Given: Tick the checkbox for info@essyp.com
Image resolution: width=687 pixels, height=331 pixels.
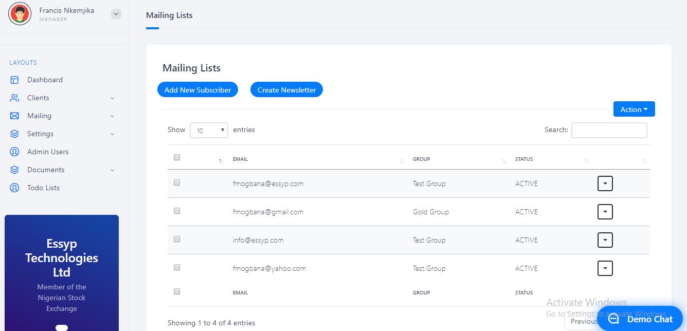Looking at the screenshot, I should pos(177,239).
